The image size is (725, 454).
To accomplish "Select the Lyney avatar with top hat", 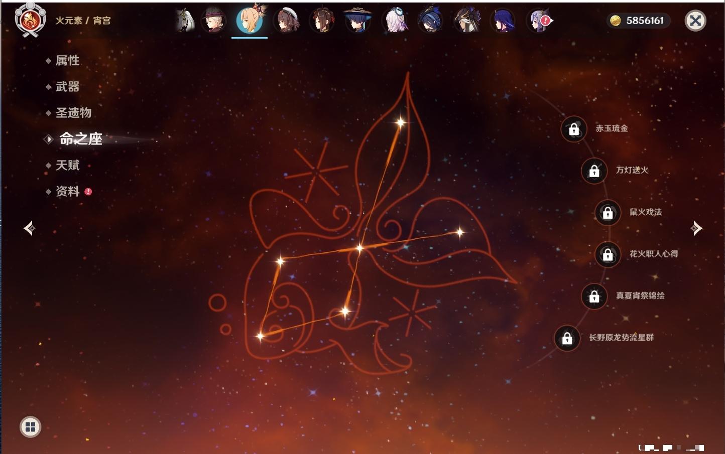I will pos(214,21).
